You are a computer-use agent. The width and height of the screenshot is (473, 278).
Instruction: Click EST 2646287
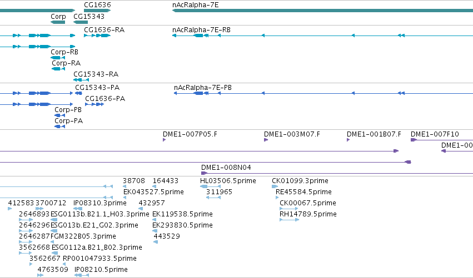pos(34,236)
